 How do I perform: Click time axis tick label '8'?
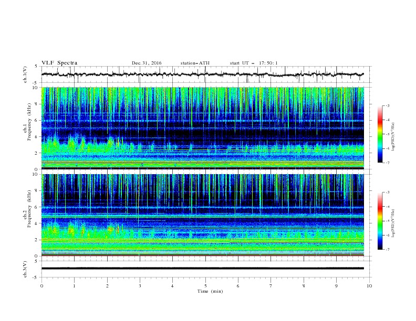point(304,286)
